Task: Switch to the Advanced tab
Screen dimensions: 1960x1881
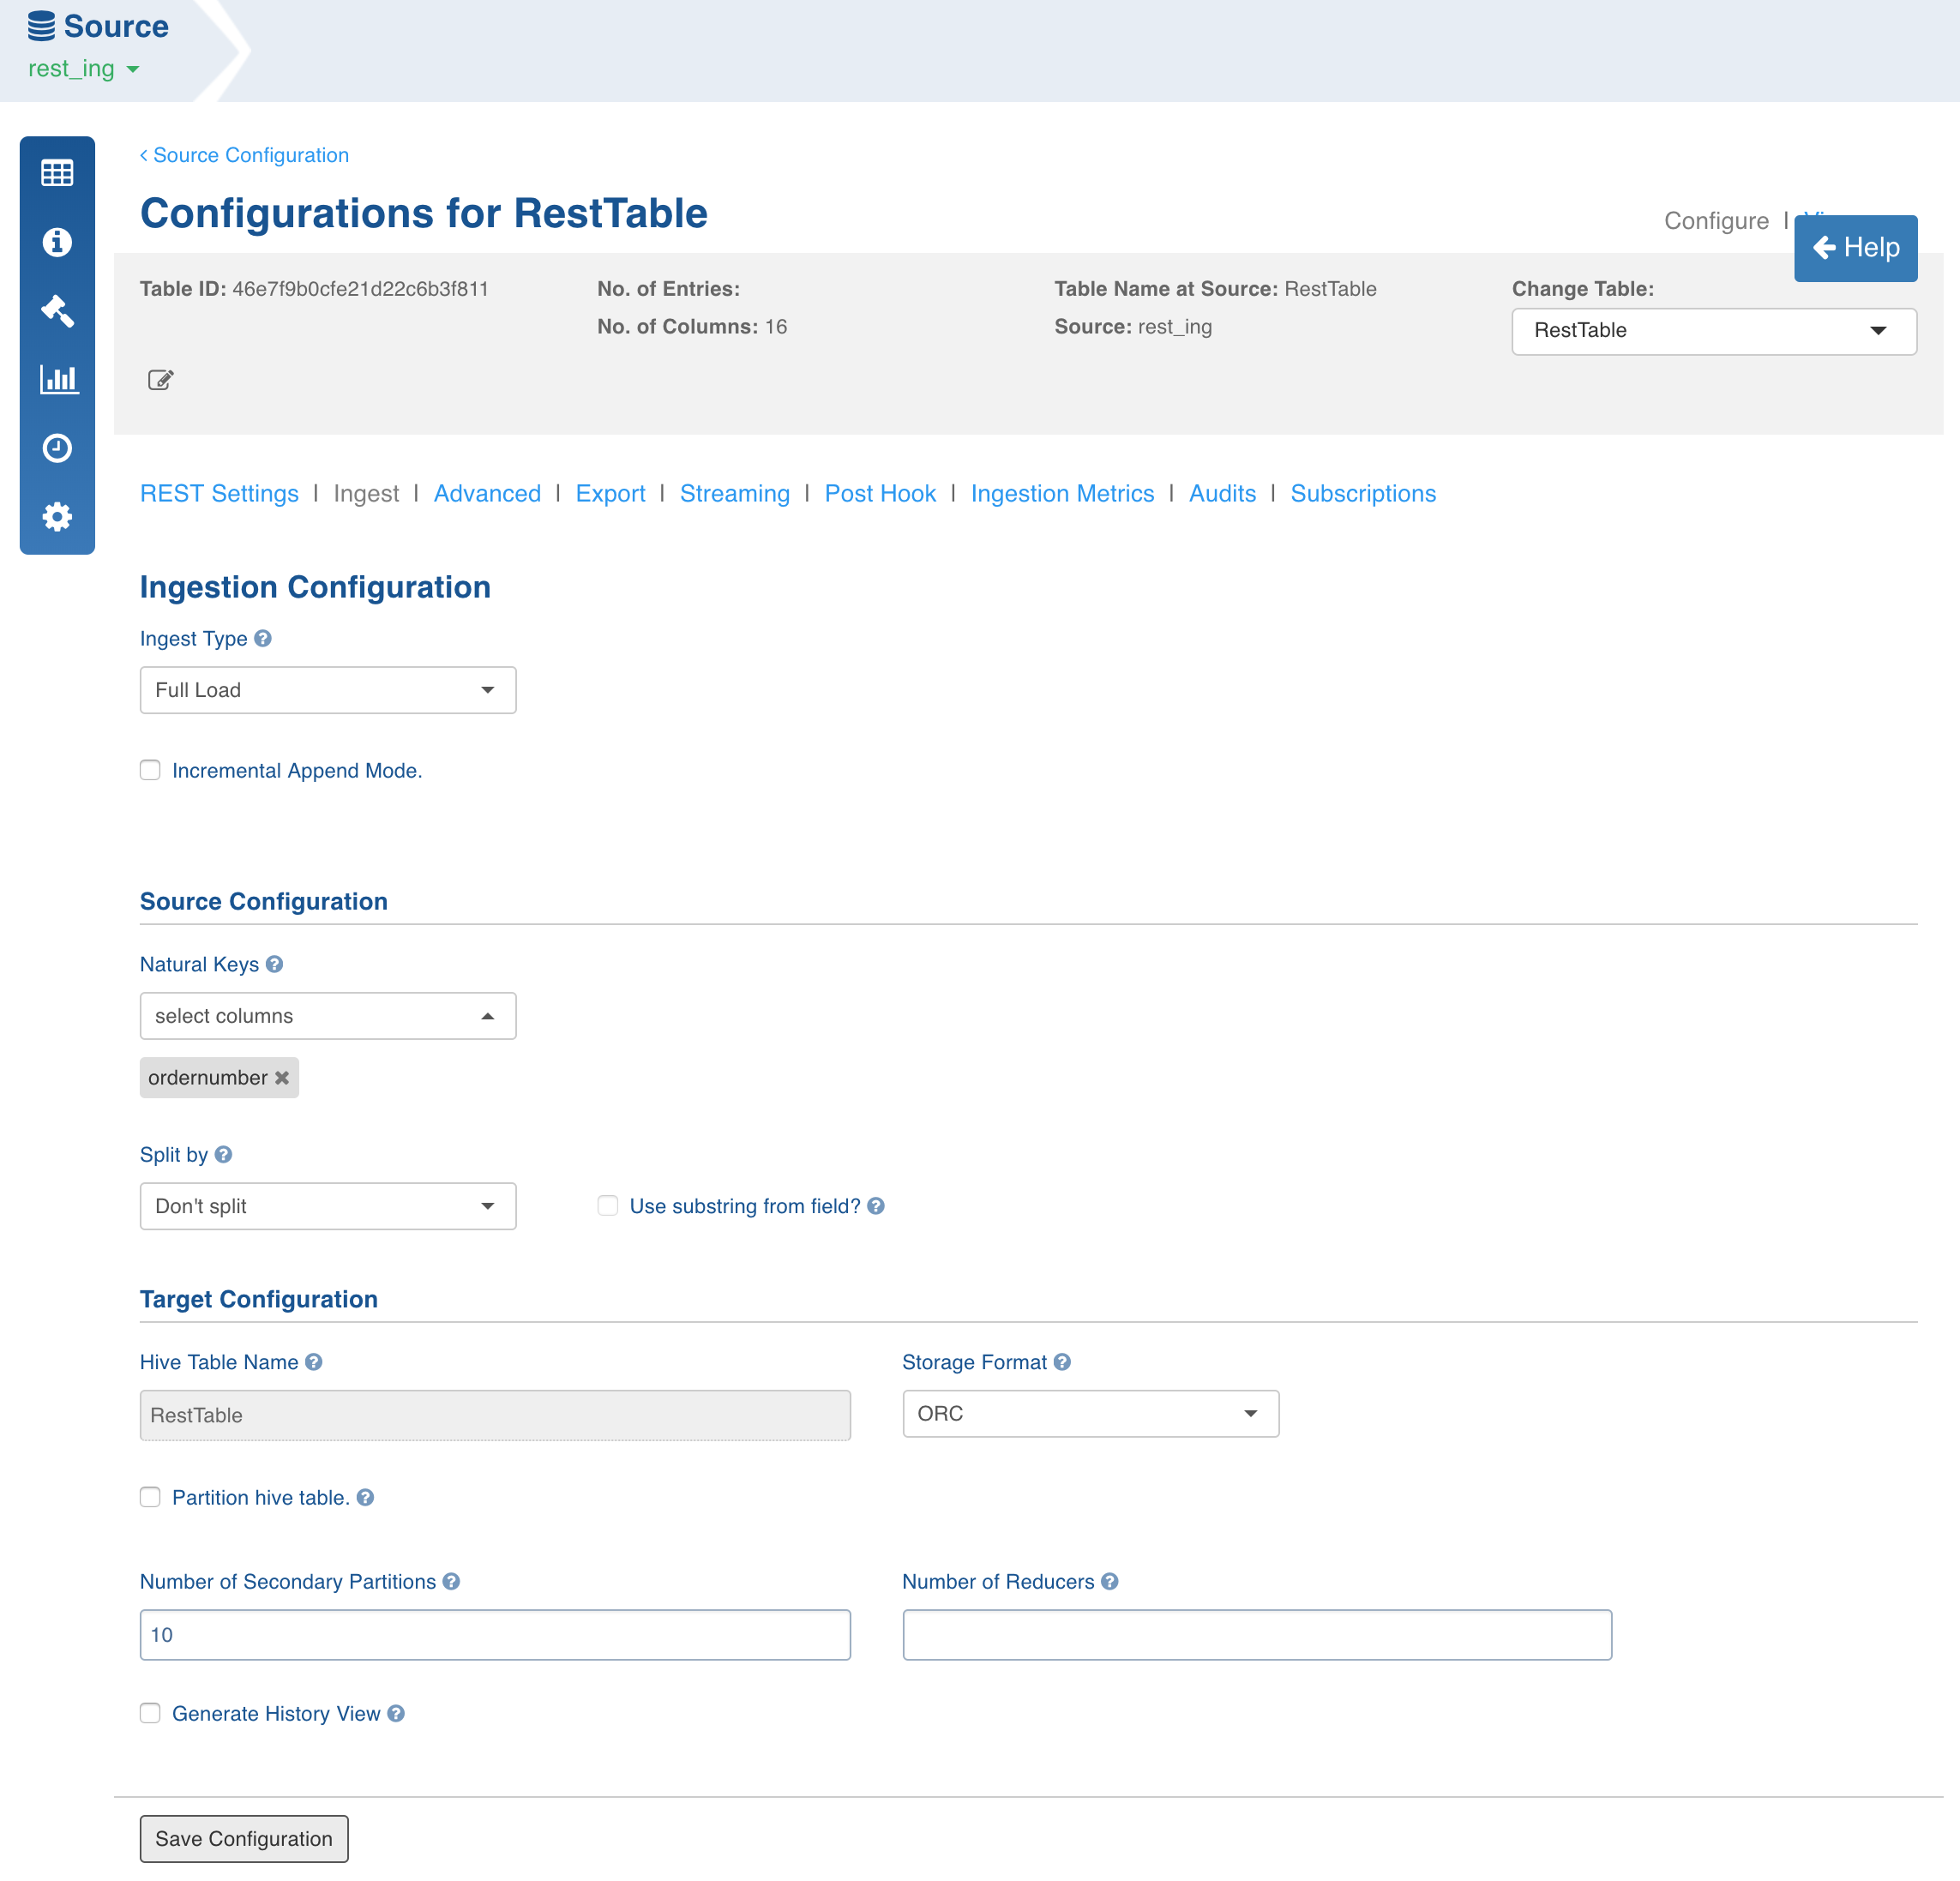Action: click(x=487, y=494)
